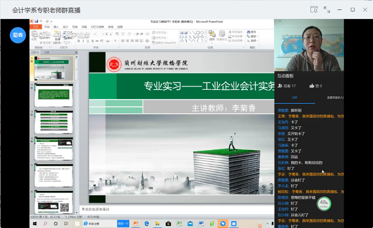
Task: Click the thumbs-up like icon
Action: pyautogui.click(x=312, y=86)
